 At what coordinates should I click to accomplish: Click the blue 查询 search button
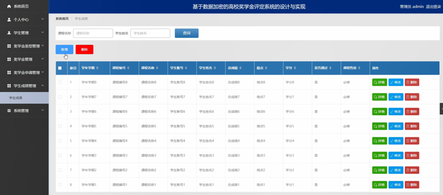pos(186,33)
